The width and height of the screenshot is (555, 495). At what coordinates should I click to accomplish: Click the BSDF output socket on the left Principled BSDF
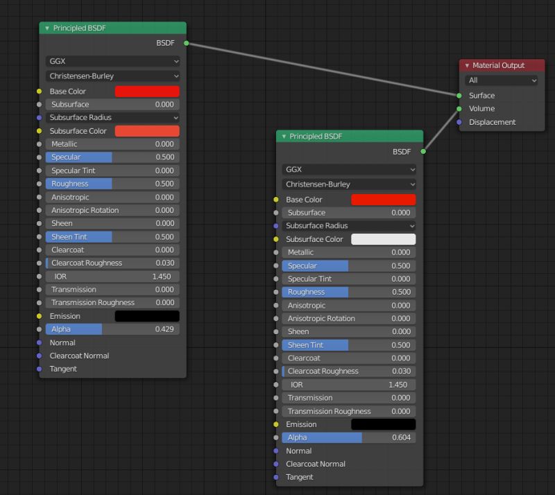185,42
